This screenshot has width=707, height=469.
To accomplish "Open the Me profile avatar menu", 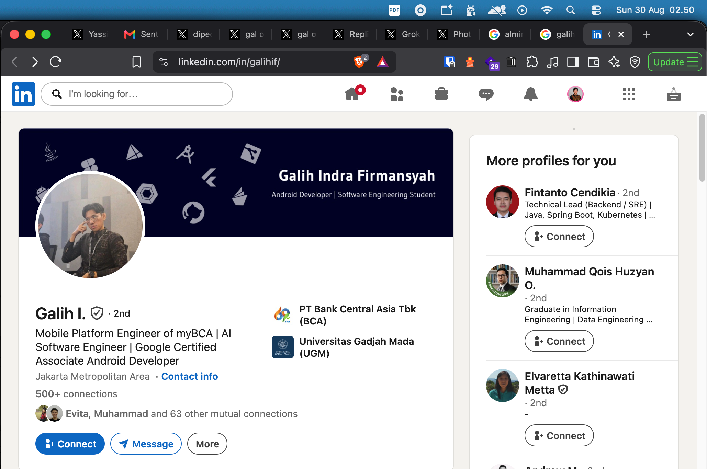I will [575, 94].
